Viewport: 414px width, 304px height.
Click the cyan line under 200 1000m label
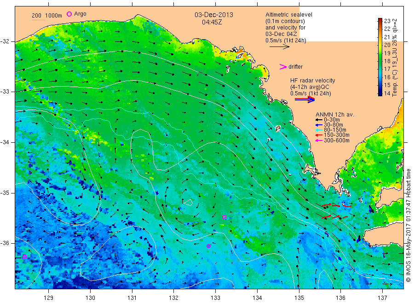(x=38, y=20)
